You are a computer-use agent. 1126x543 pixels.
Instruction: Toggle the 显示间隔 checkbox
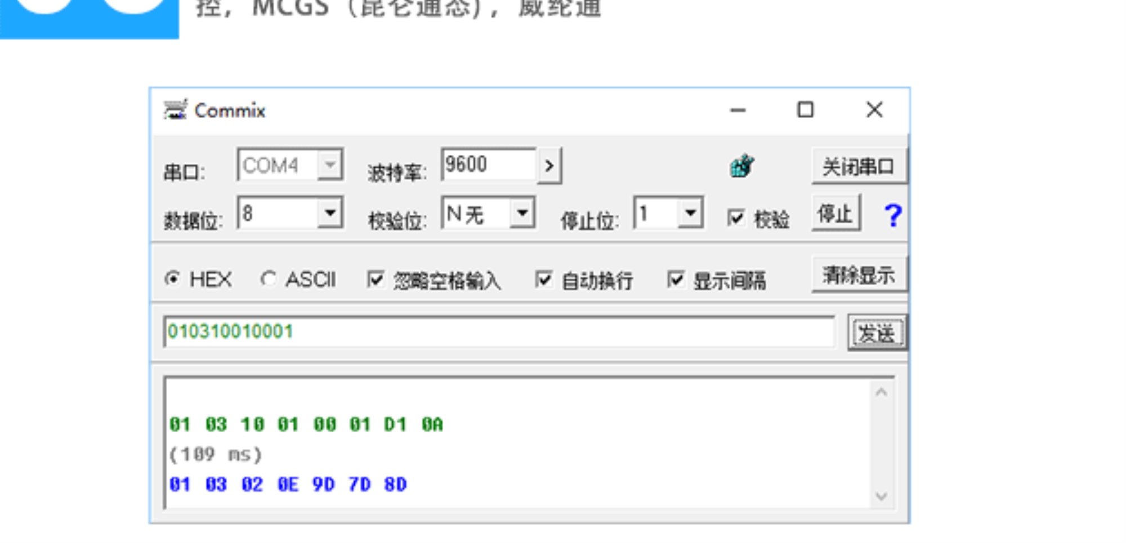point(675,279)
